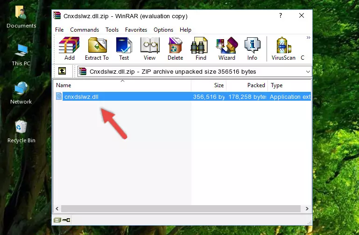Image resolution: width=359 pixels, height=235 pixels.
Task: Go up one folder level
Action: [x=62, y=71]
